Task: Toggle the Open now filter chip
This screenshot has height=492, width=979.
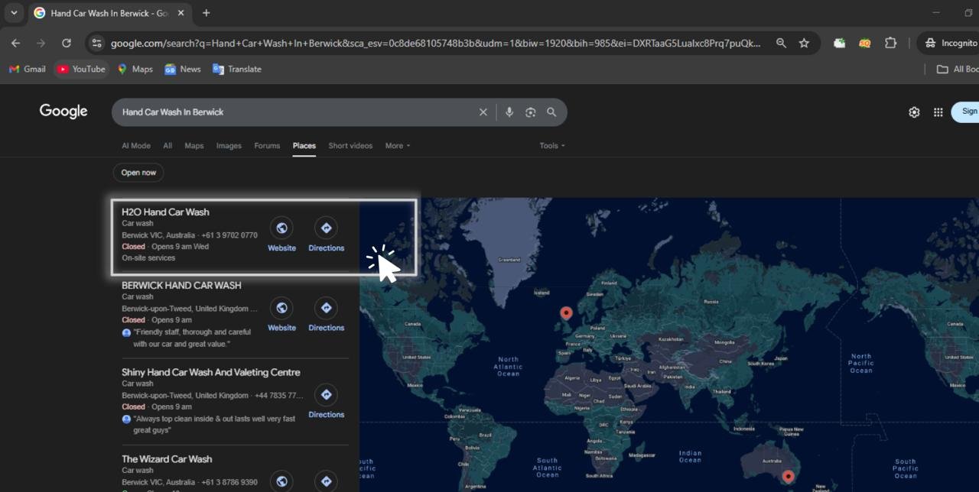Action: tap(138, 173)
